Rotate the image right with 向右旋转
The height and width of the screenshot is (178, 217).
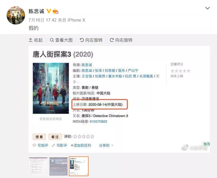[121, 40]
